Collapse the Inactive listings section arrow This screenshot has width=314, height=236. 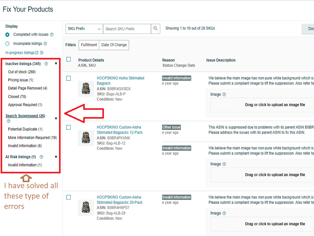56,64
